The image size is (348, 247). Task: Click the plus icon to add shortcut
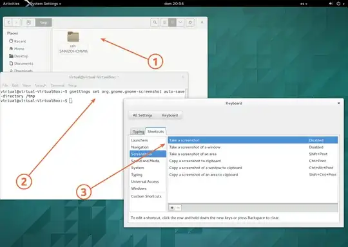pos(172,208)
